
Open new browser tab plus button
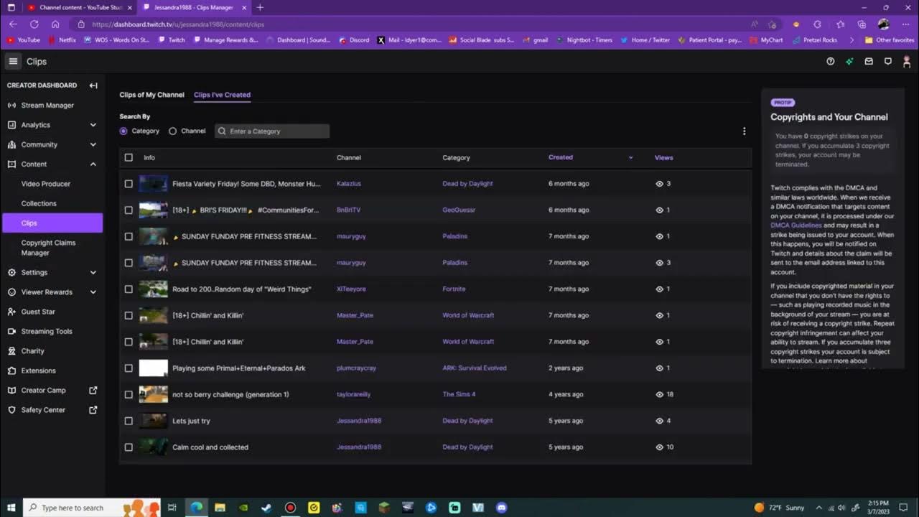(x=260, y=7)
